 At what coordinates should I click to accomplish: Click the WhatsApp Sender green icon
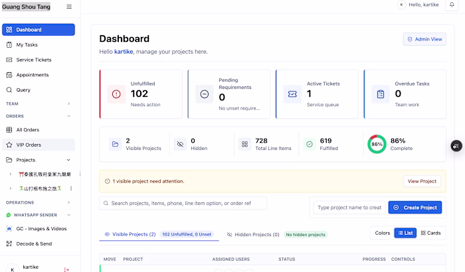[9, 215]
